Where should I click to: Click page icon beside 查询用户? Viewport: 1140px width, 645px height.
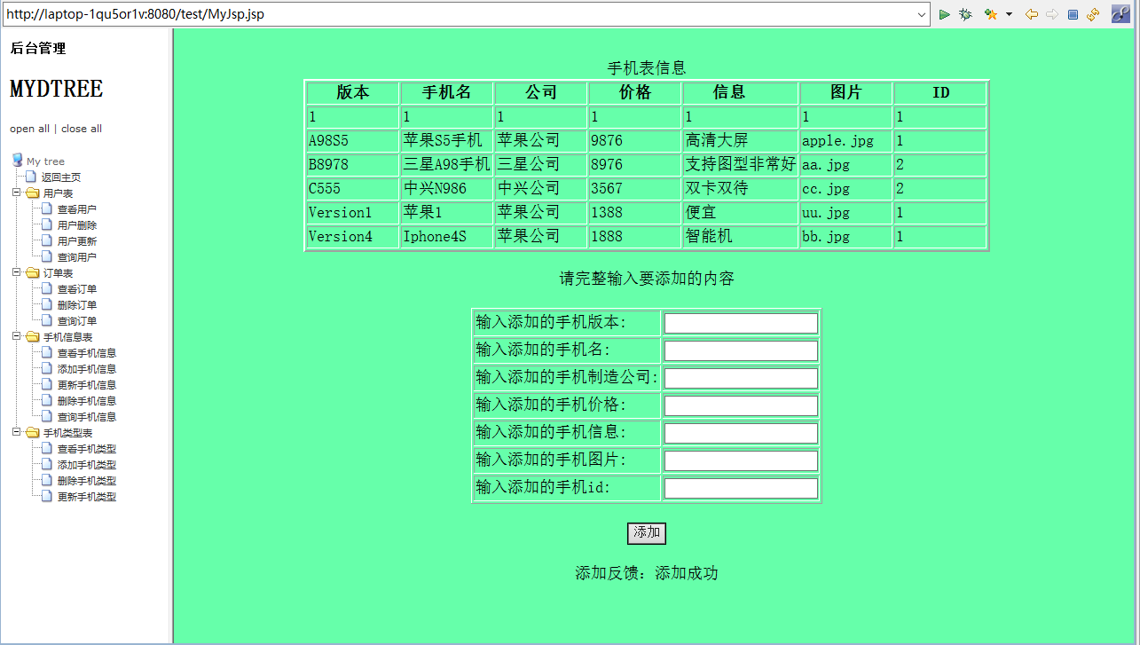pyautogui.click(x=47, y=256)
